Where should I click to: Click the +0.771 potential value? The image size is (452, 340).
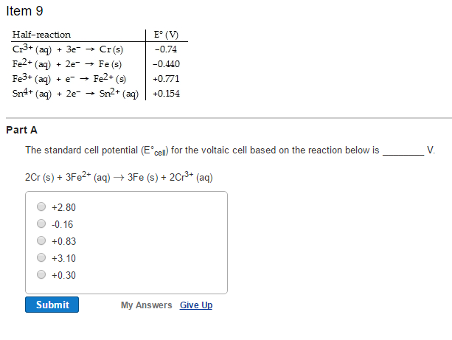tap(167, 79)
